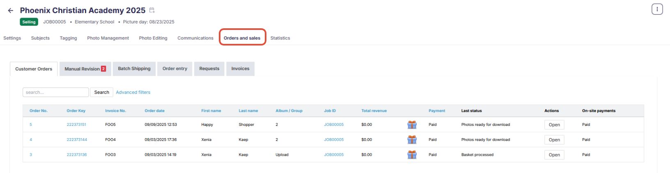This screenshot has height=173, width=670.
Task: Go back using the left arrow icon
Action: pos(11,11)
